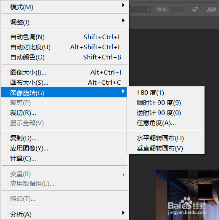Click the arrow next to 分析(A)

click(123, 212)
